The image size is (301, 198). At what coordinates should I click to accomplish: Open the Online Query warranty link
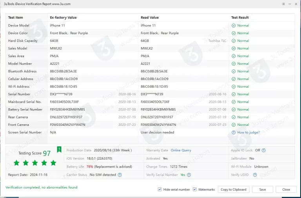coord(181,151)
